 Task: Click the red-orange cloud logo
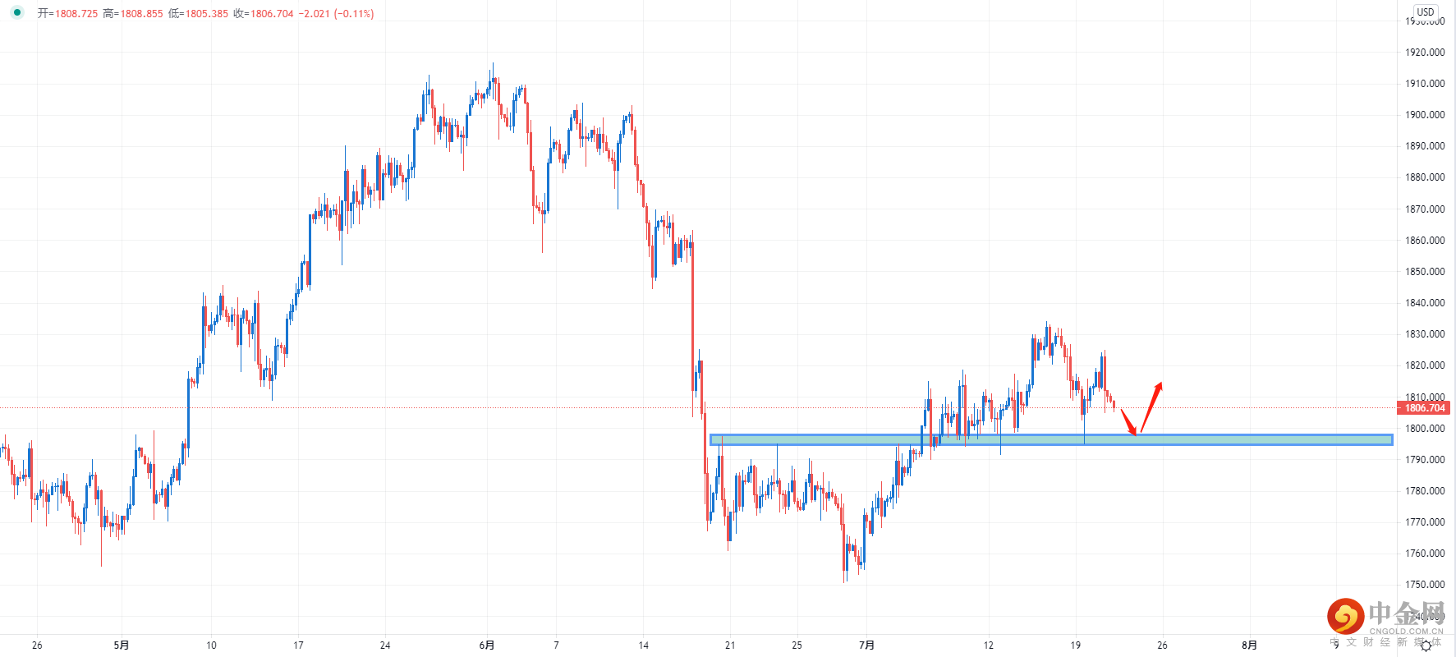[1345, 616]
